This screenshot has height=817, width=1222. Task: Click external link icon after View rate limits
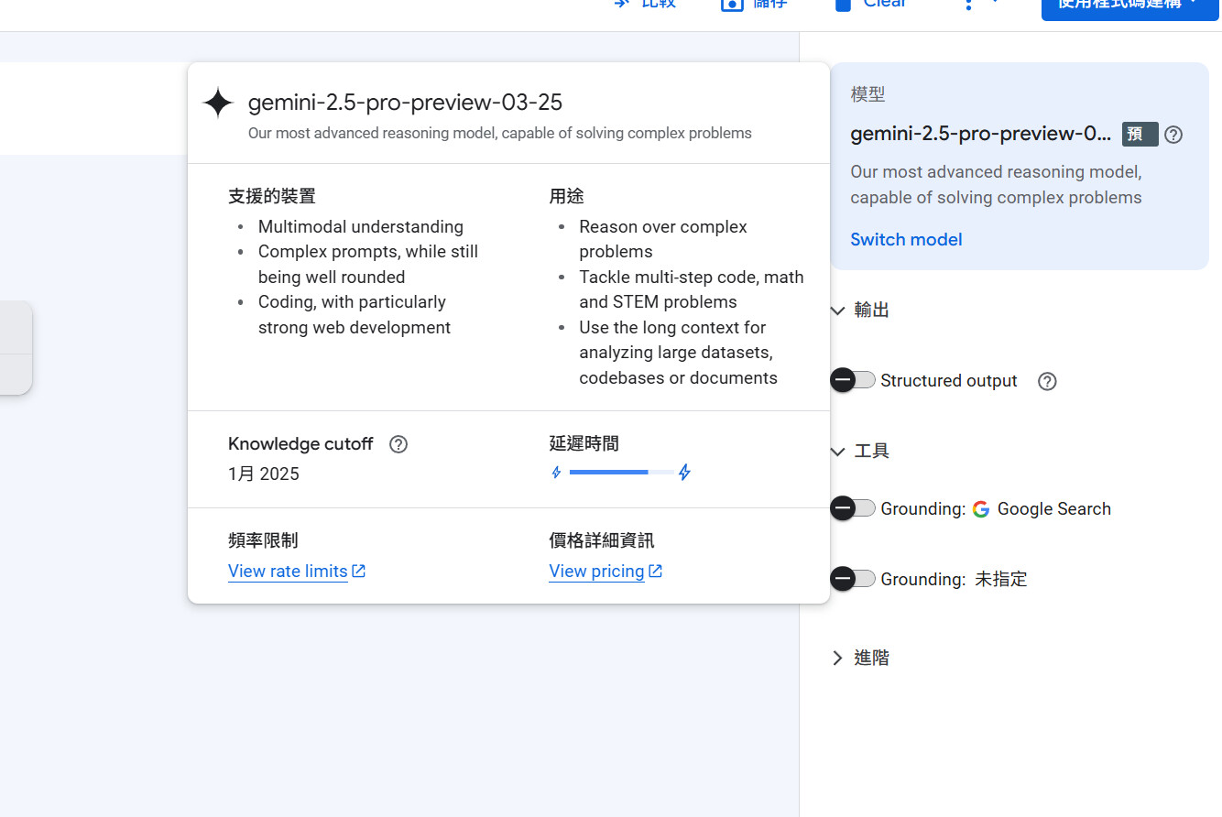click(359, 571)
